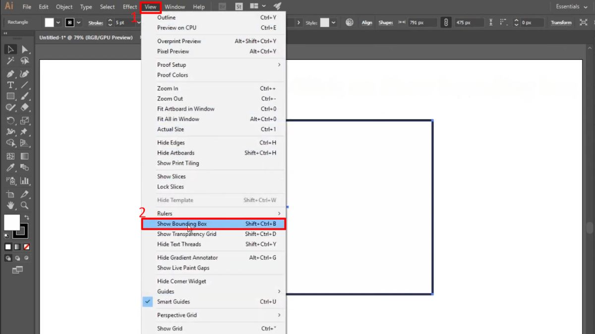This screenshot has width=595, height=334.
Task: Select the Lasso tool
Action: pos(24,61)
